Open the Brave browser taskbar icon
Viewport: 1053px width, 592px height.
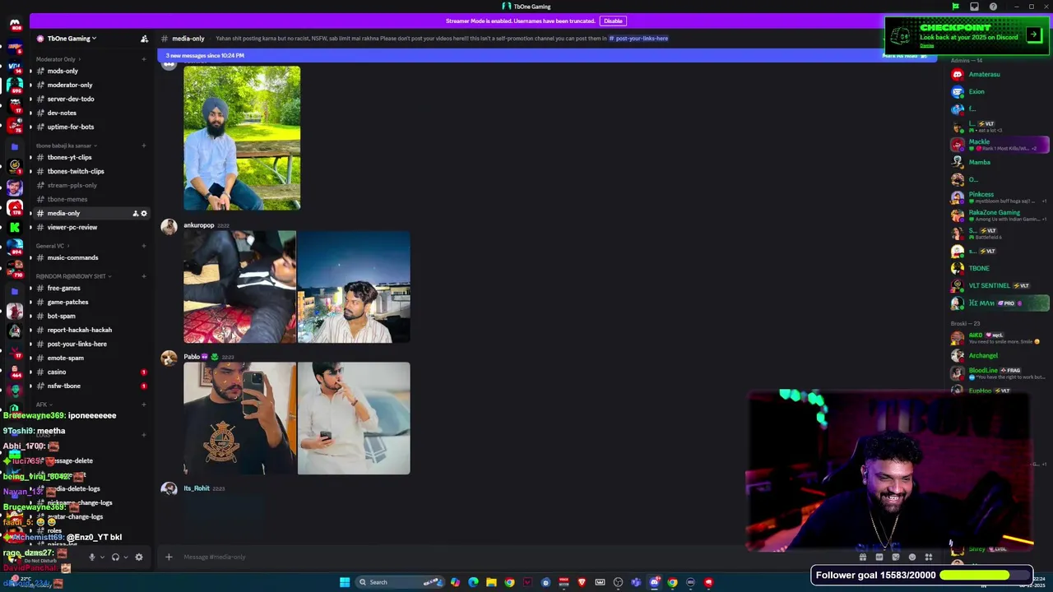(582, 582)
